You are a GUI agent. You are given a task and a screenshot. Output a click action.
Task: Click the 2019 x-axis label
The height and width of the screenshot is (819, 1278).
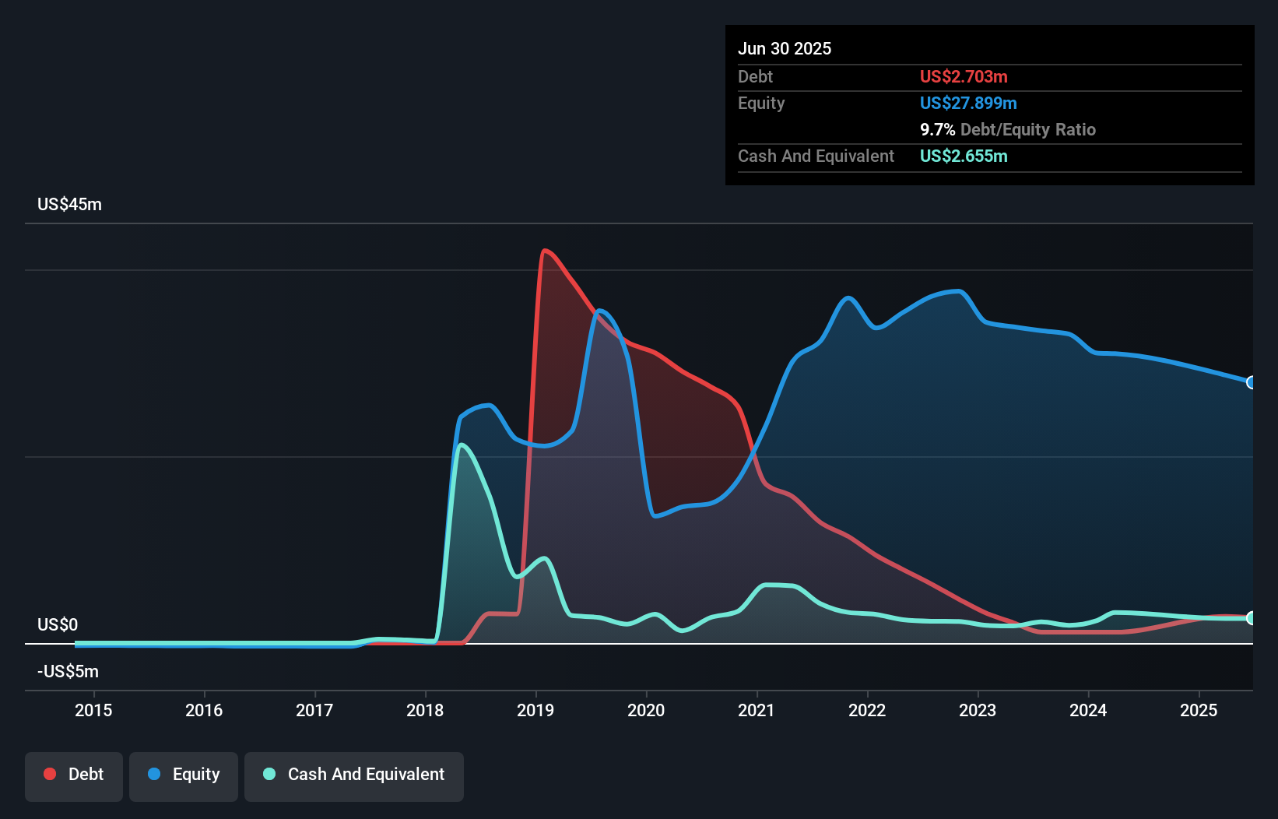(x=535, y=710)
